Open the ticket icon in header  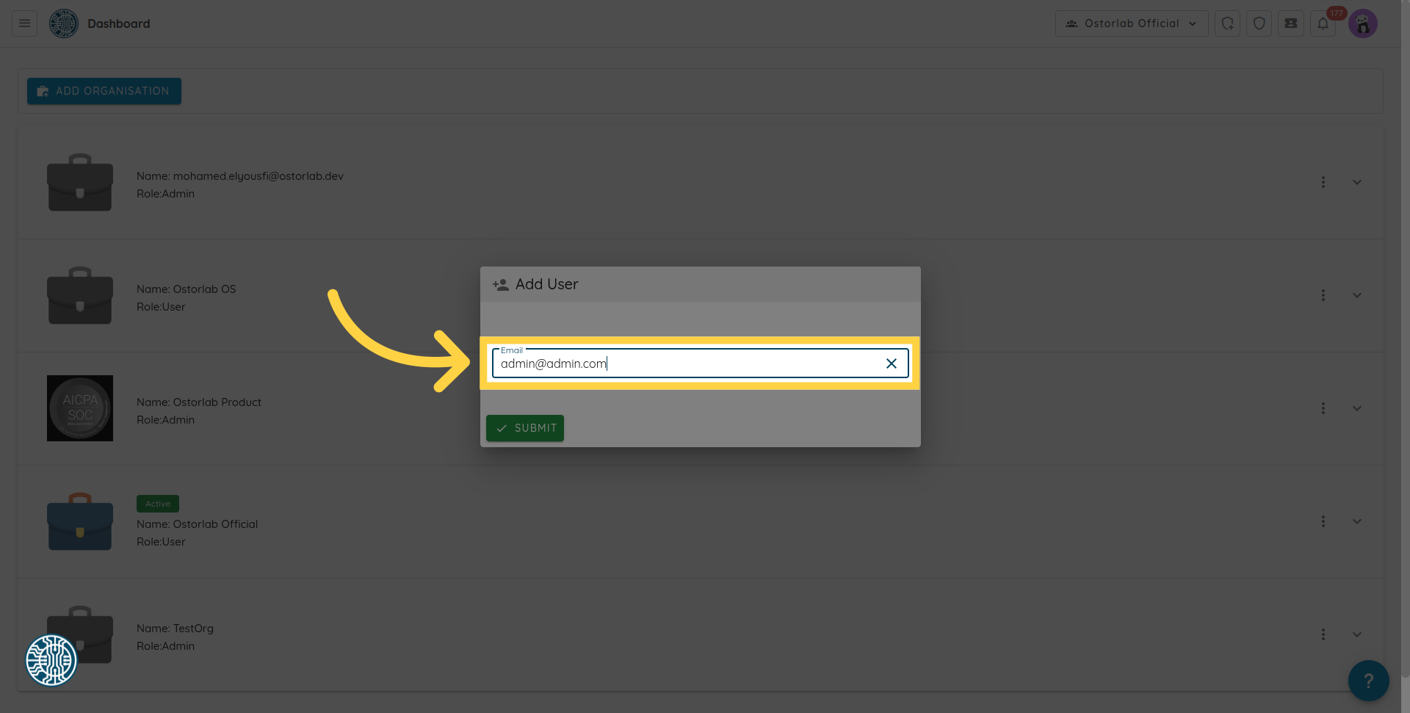pyautogui.click(x=1290, y=23)
